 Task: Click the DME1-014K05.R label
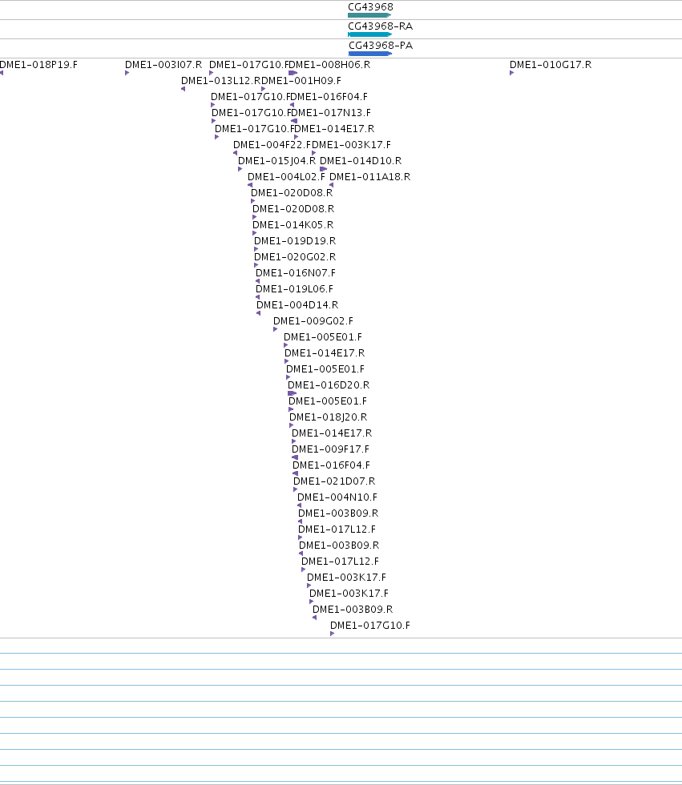pyautogui.click(x=293, y=225)
